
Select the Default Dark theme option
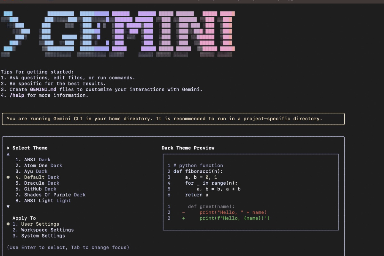pos(37,177)
